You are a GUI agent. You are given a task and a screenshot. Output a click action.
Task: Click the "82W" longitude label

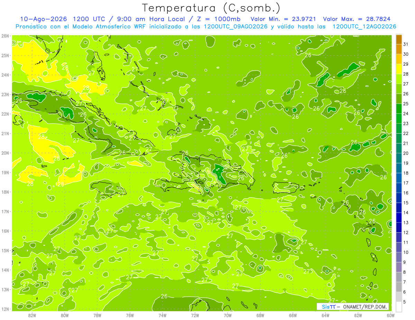[x=32, y=315]
